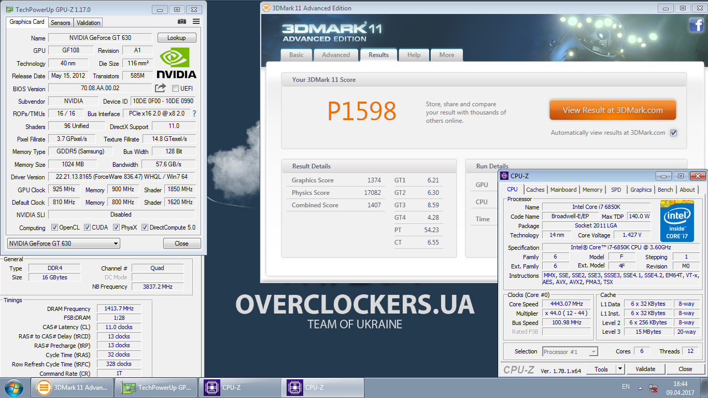Uncheck Automatically view results at 3DMark.com
This screenshot has height=398, width=708.
[x=673, y=133]
